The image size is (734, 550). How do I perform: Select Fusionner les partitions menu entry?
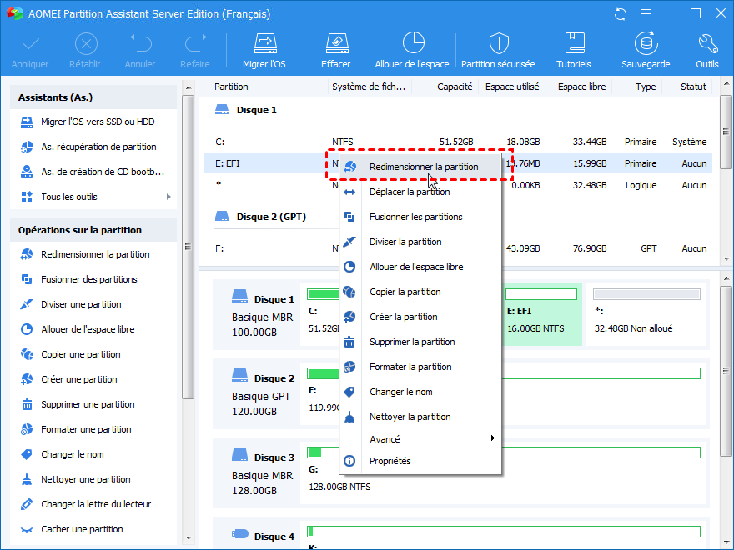(415, 217)
